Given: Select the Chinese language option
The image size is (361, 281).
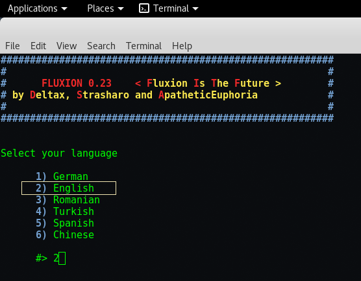Looking at the screenshot, I should [65, 235].
